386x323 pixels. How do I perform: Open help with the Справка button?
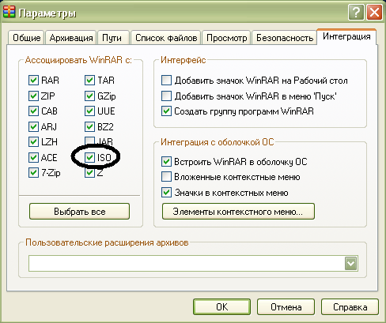pyautogui.click(x=350, y=306)
